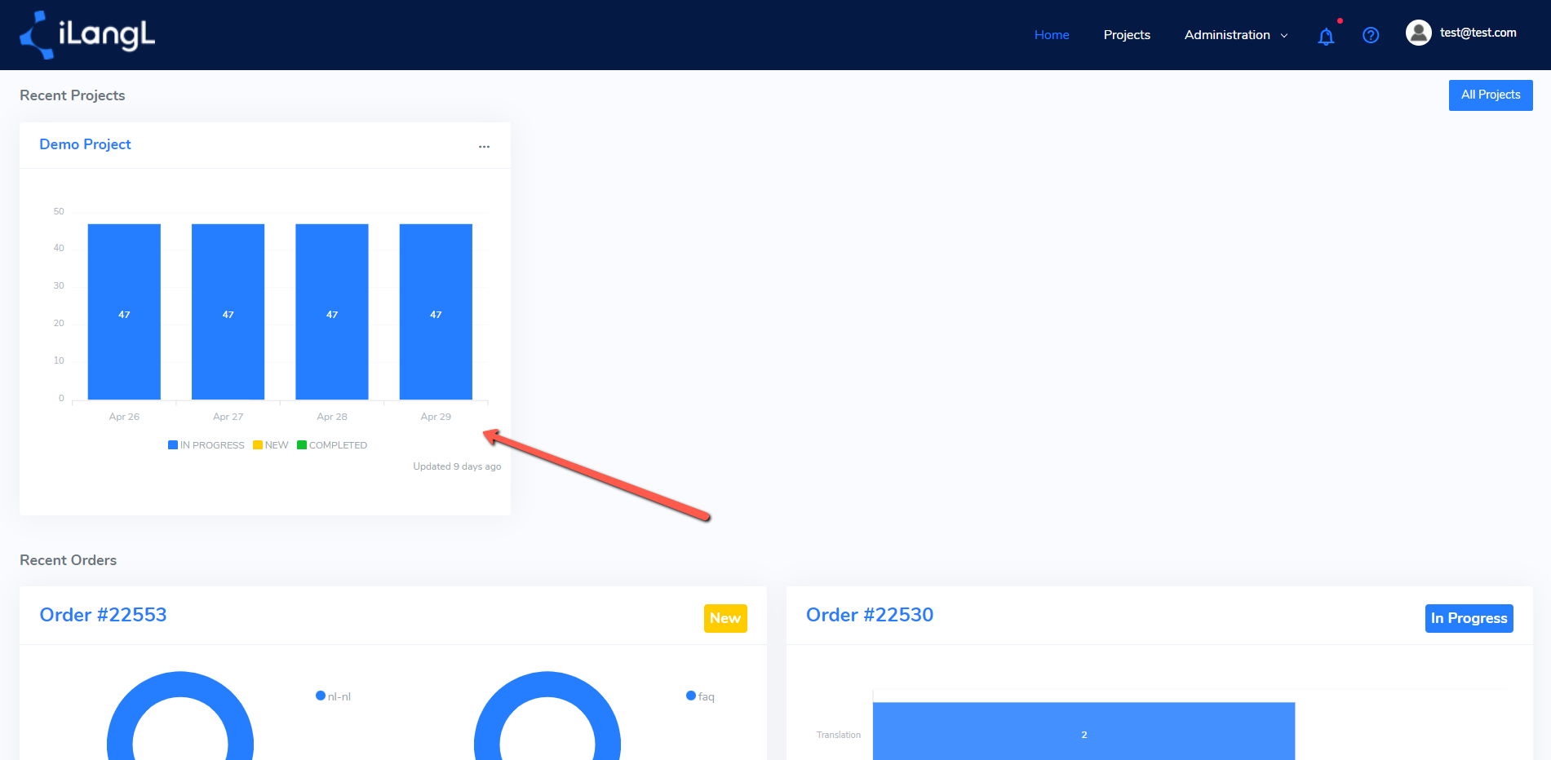Open Order #22530
1551x760 pixels.
[870, 615]
